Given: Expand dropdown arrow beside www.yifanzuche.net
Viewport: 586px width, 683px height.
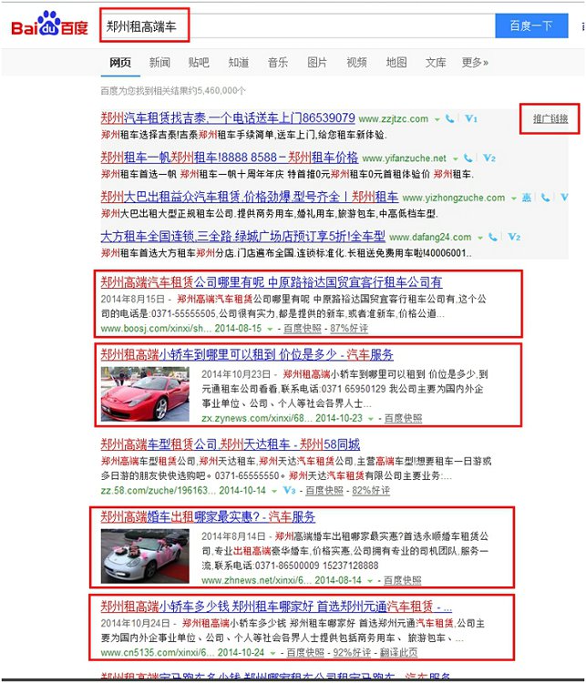Looking at the screenshot, I should [455, 158].
